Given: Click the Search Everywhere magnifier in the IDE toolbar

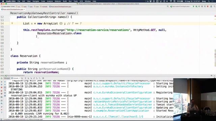Looking at the screenshot, I should tap(215, 6).
